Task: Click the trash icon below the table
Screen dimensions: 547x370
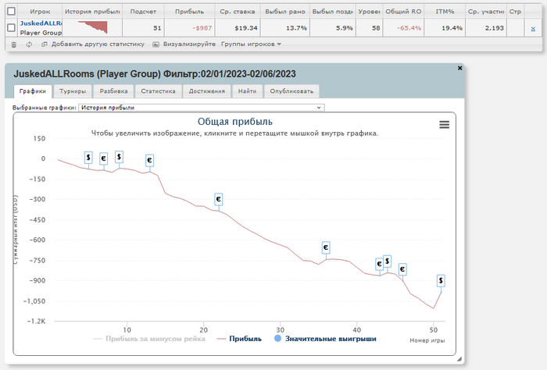Action: 13,44
